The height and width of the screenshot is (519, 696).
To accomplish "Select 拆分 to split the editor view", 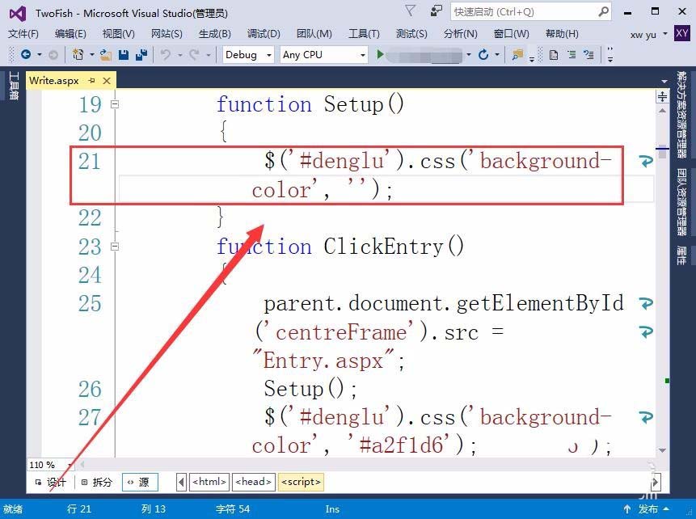I will pos(99,481).
